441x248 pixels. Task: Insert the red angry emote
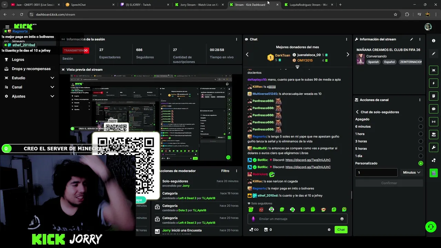click(261, 209)
